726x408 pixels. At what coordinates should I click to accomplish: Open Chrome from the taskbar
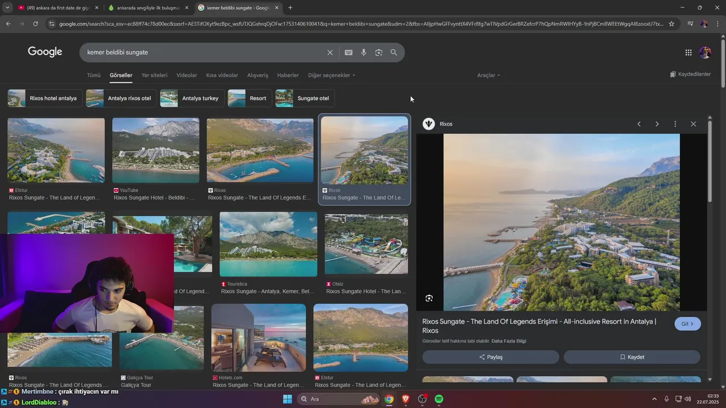tap(389, 399)
